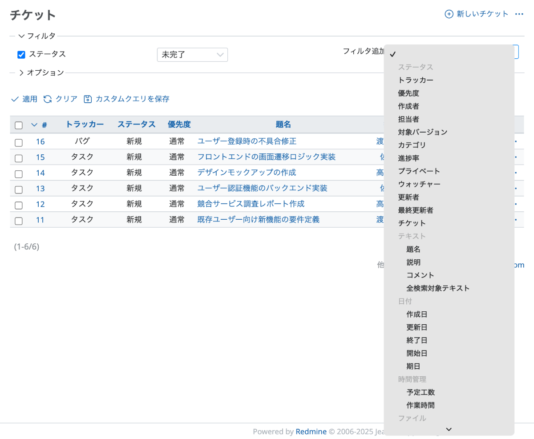Image resolution: width=534 pixels, height=439 pixels.
Task: Toggle the ステータス filter checkbox
Action: pos(21,55)
